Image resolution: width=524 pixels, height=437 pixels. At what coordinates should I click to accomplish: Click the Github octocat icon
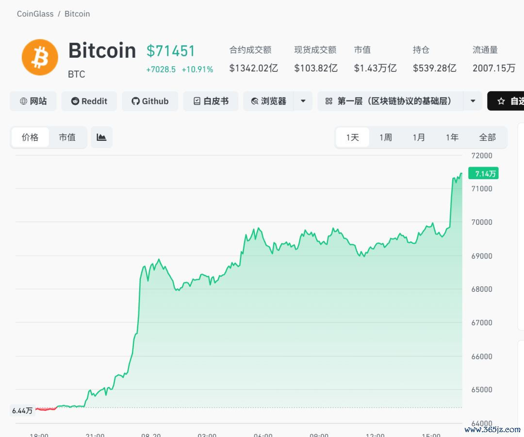click(135, 101)
